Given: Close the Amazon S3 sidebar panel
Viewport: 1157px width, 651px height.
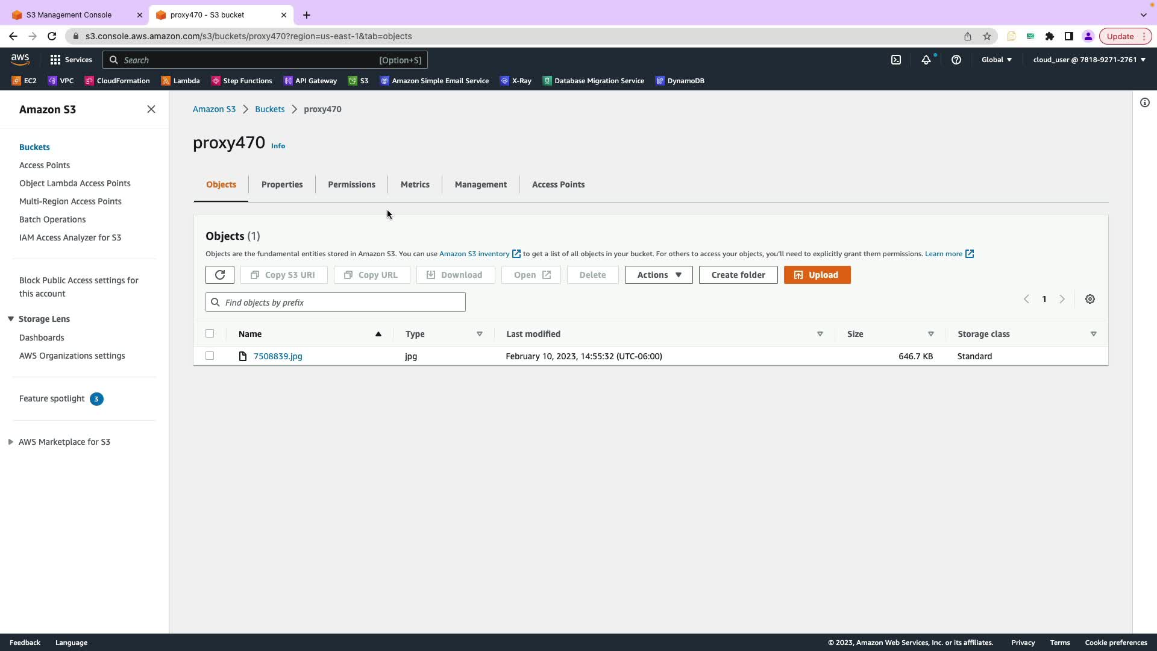Looking at the screenshot, I should point(151,109).
